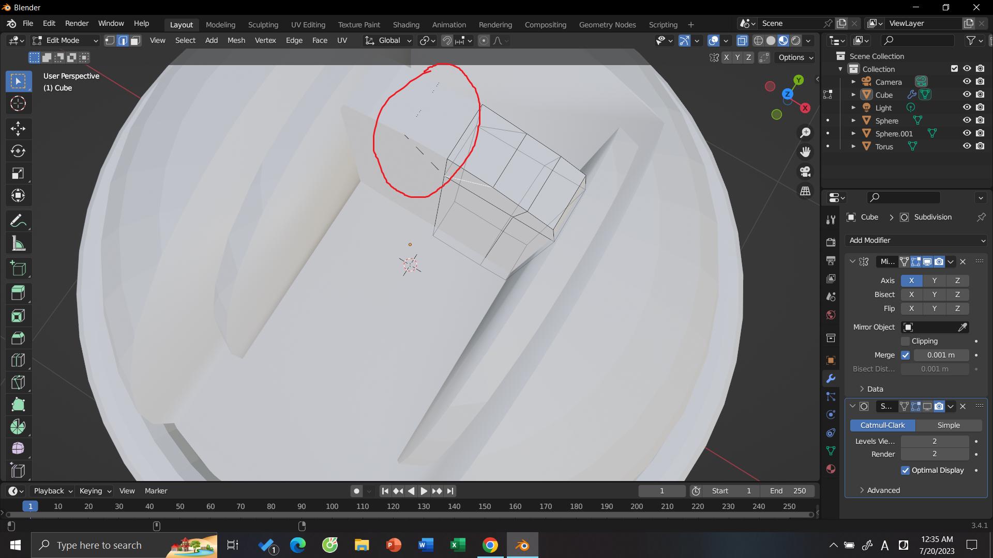This screenshot has width=993, height=558.
Task: Open the Render dropdown menu
Action: (77, 24)
